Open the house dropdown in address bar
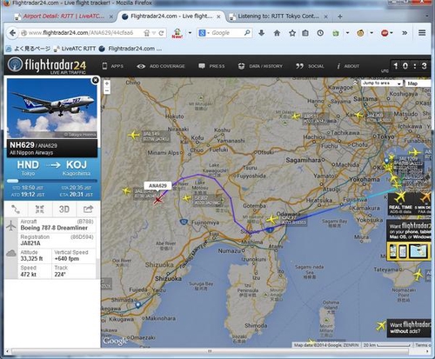 pos(147,33)
